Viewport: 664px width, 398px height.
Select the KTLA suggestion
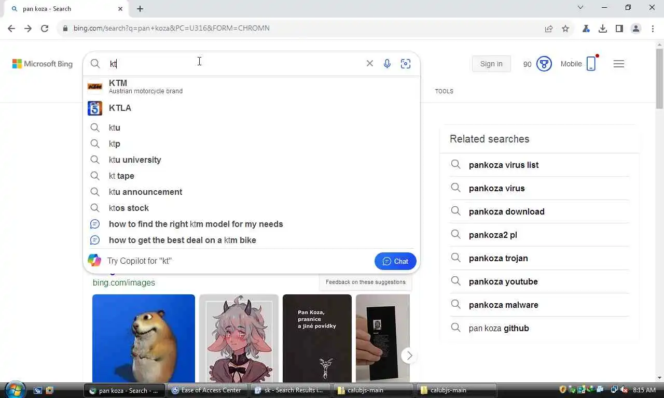coord(251,108)
